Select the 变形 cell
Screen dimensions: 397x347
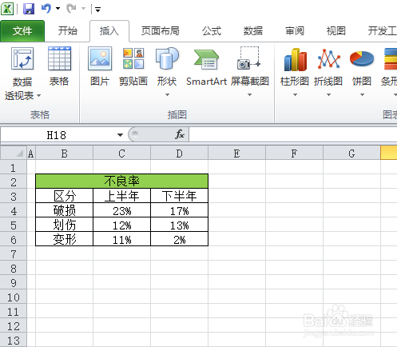(x=64, y=239)
